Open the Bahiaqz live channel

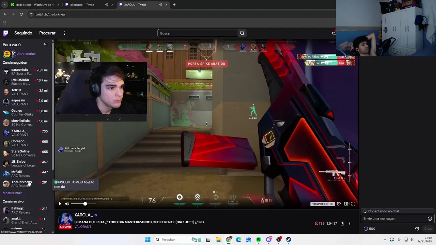pos(26,210)
